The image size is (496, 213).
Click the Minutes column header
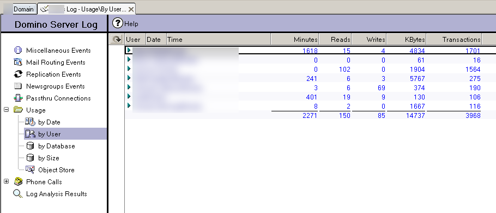[x=295, y=40]
